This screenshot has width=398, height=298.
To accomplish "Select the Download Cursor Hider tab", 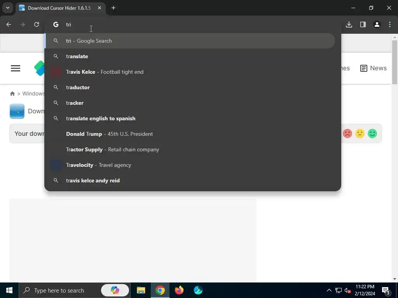I will (x=61, y=8).
